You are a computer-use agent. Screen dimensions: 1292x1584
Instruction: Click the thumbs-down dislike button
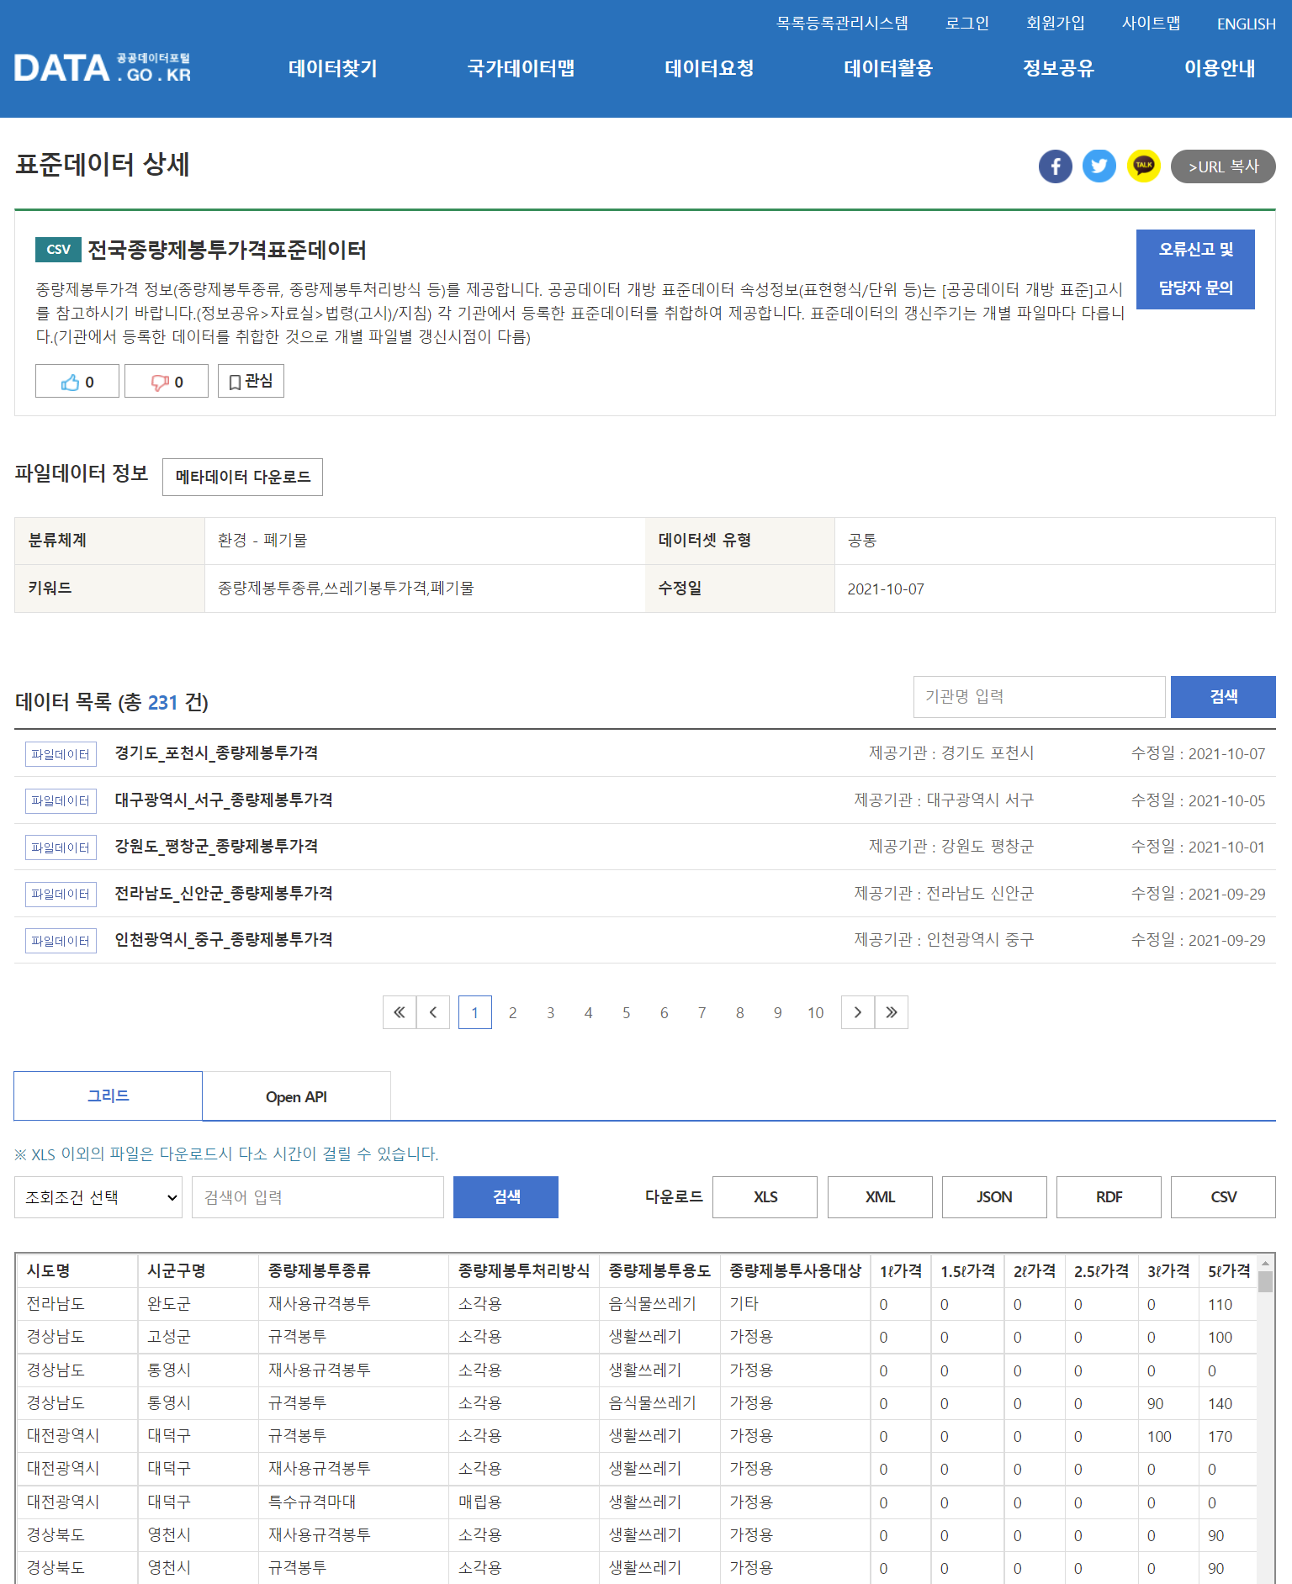(x=167, y=382)
